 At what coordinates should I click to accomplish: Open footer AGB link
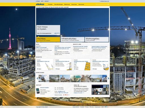pyautogui.click(x=103, y=107)
